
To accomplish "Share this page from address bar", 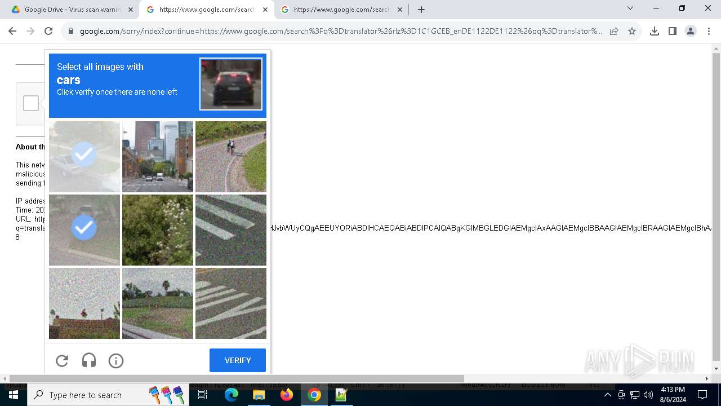I will [614, 31].
